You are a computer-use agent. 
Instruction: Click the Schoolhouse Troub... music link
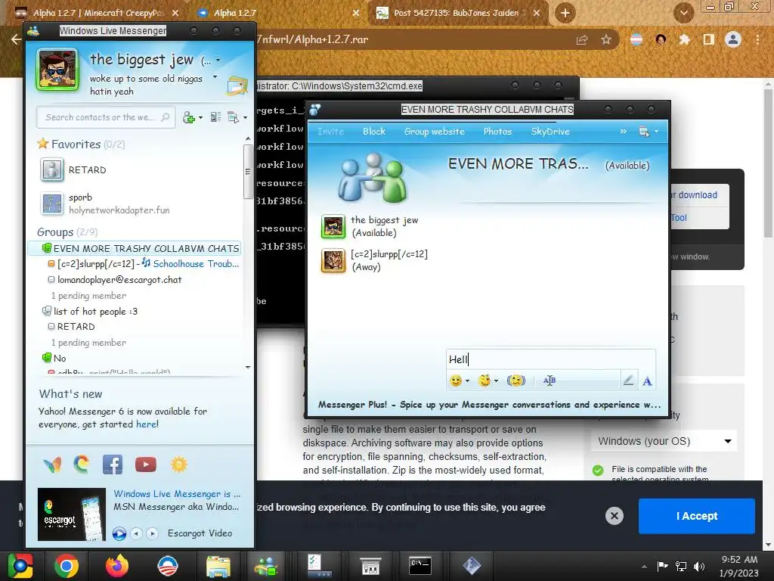click(196, 263)
